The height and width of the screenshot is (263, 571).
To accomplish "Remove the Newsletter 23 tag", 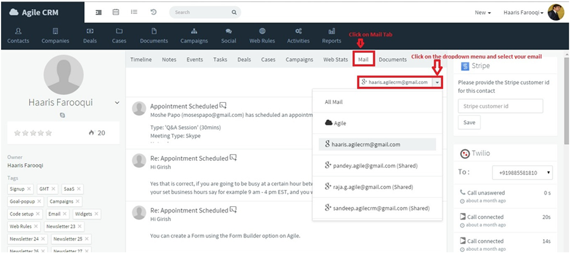I will click(79, 226).
